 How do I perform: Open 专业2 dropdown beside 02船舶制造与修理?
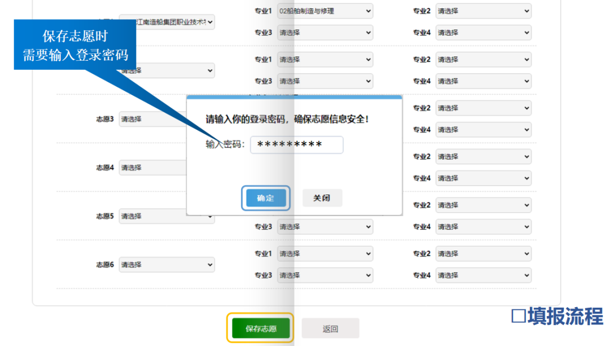tap(483, 11)
